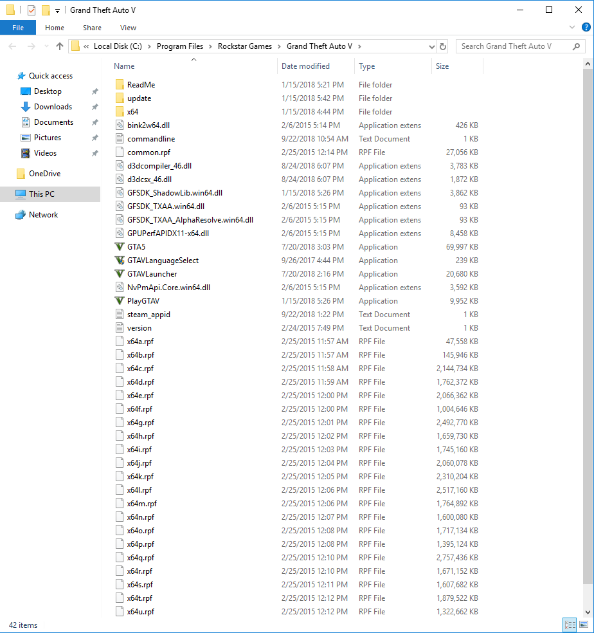Select the ReadMe folder icon

point(120,84)
